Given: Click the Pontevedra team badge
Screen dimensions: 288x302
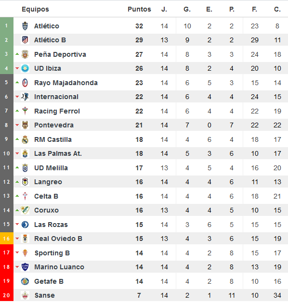Looking at the screenshot, I should click(25, 125).
